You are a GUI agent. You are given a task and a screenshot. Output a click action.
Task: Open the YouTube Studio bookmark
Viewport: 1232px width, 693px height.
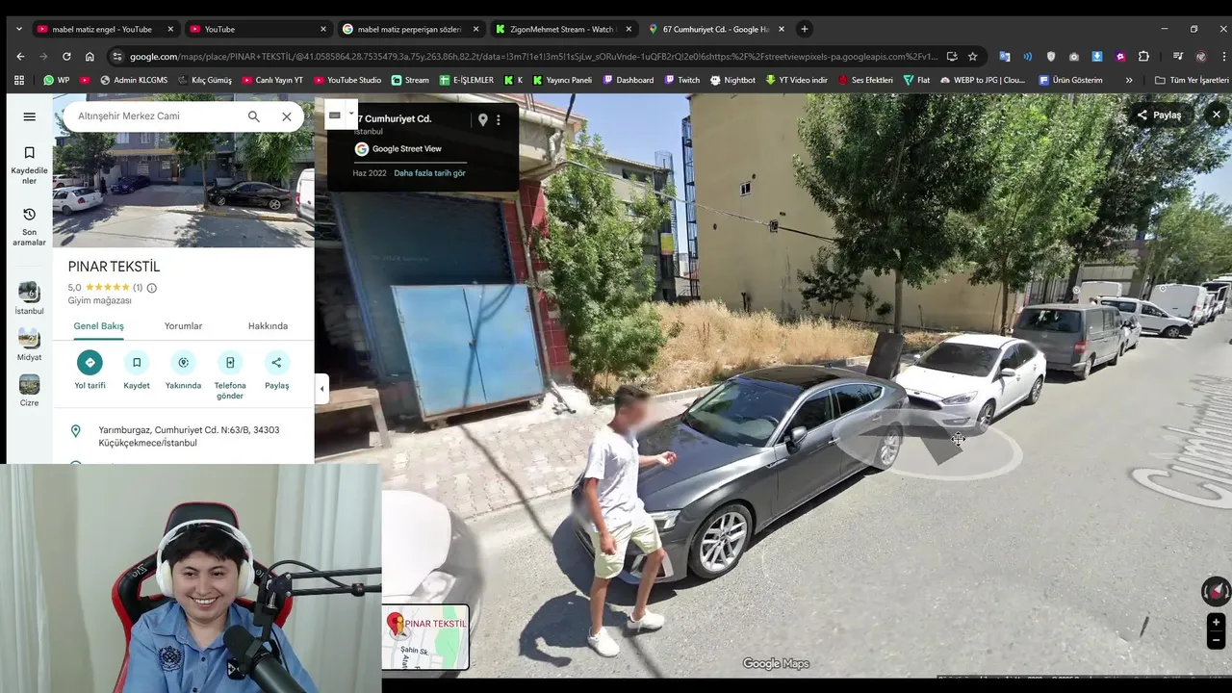[346, 80]
